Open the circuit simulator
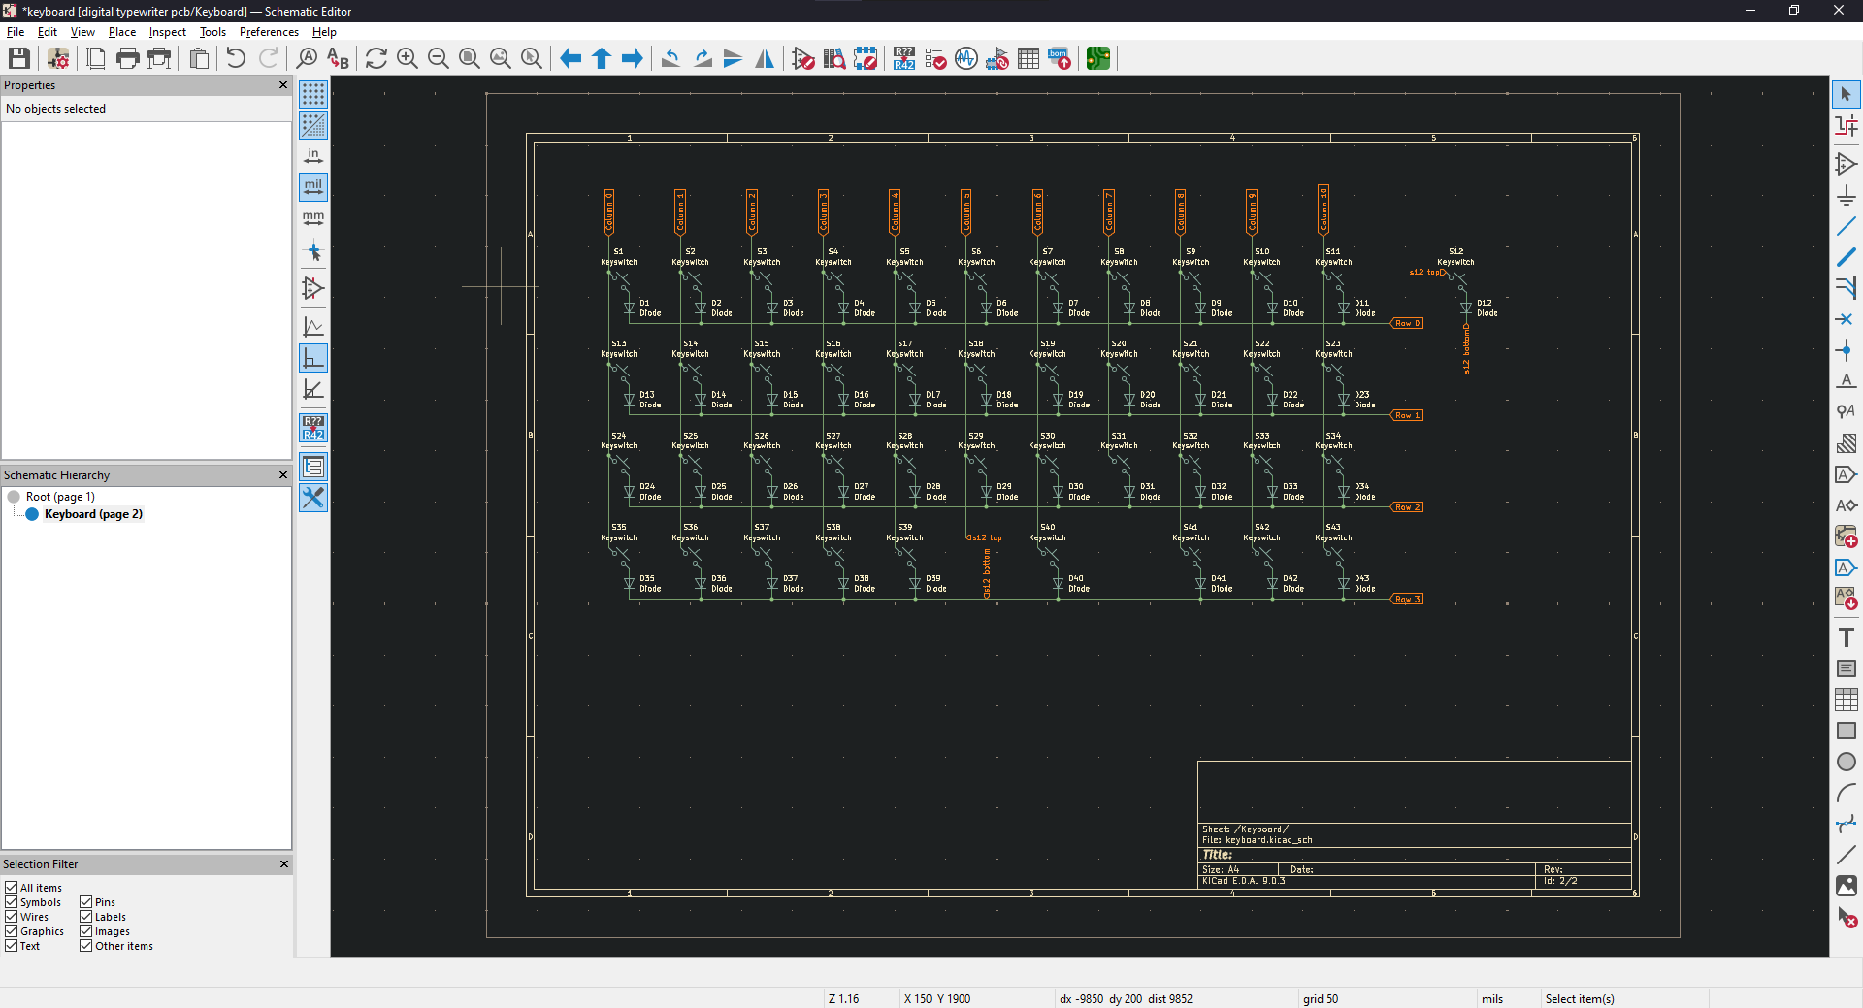 (x=966, y=58)
